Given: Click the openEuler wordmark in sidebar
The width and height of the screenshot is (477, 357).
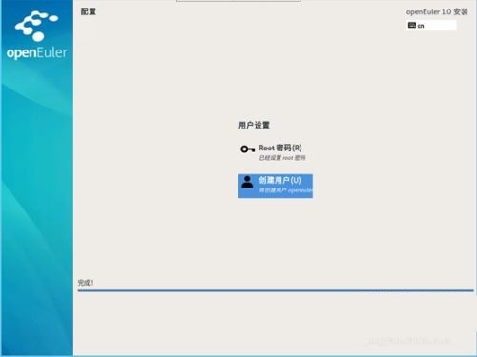Looking at the screenshot, I should point(36,52).
